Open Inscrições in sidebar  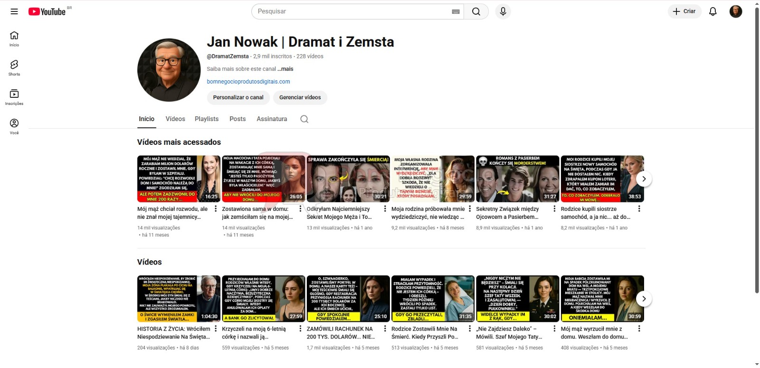14,97
